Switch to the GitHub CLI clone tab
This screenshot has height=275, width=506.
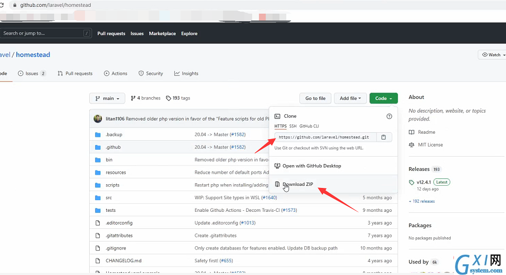coord(309,126)
